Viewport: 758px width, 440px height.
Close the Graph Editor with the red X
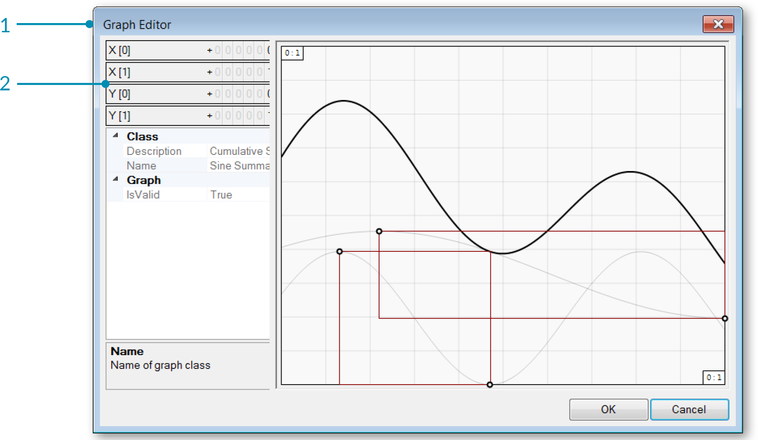[x=718, y=24]
